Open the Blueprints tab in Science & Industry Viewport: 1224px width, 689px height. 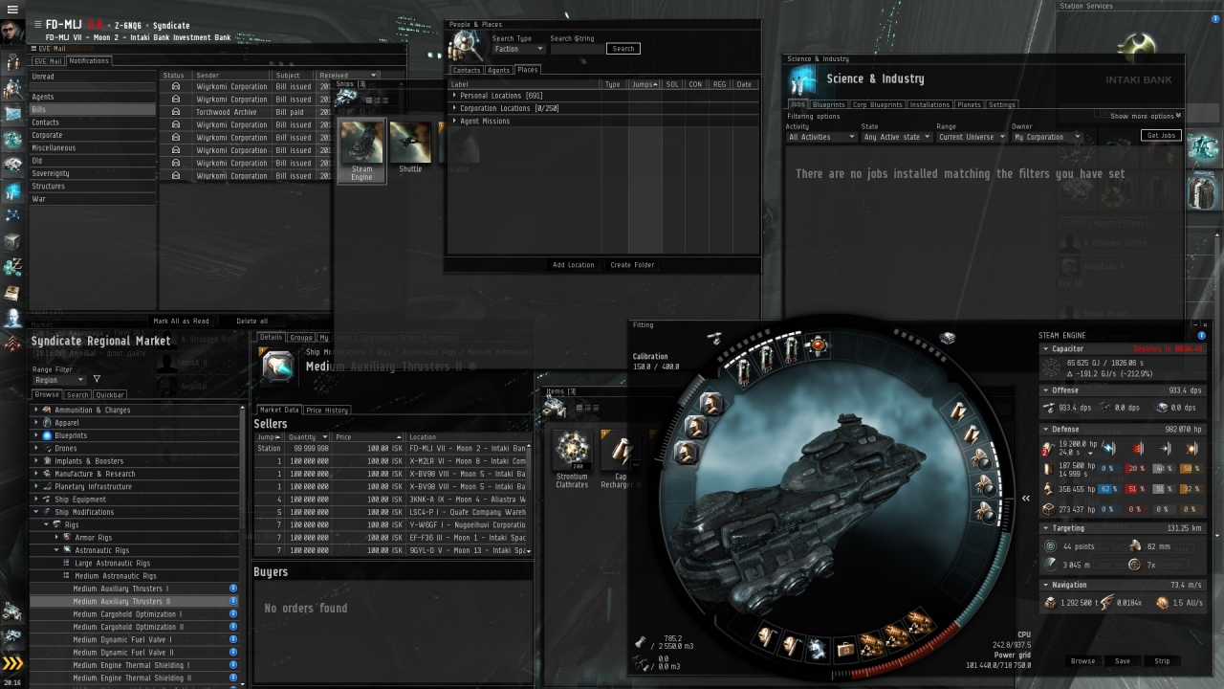(x=828, y=105)
